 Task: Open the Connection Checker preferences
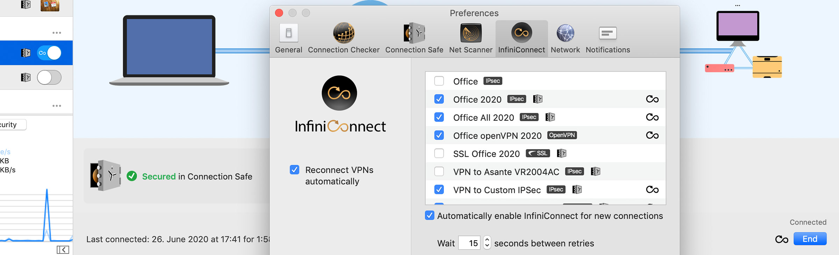point(343,38)
